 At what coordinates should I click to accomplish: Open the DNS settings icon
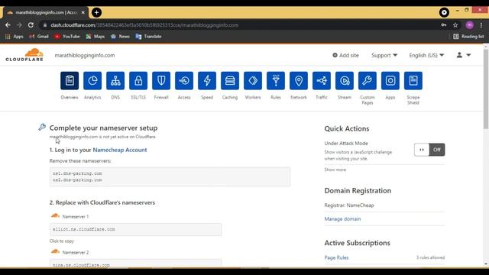point(115,80)
